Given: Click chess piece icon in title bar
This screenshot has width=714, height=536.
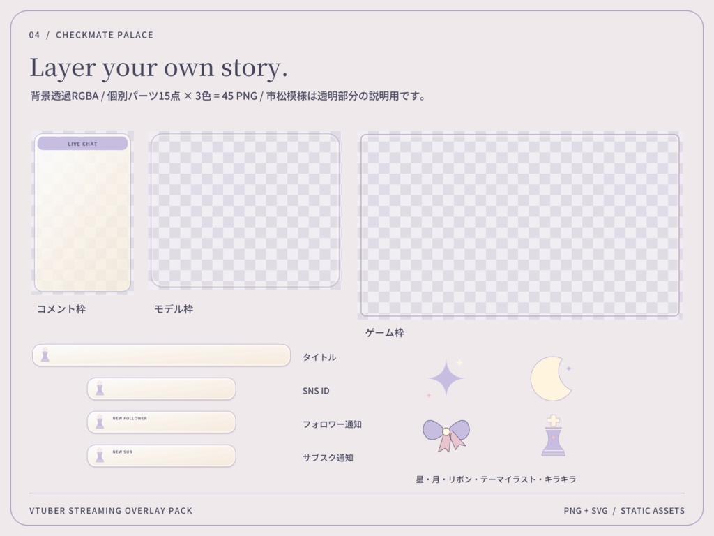Looking at the screenshot, I should coord(45,355).
